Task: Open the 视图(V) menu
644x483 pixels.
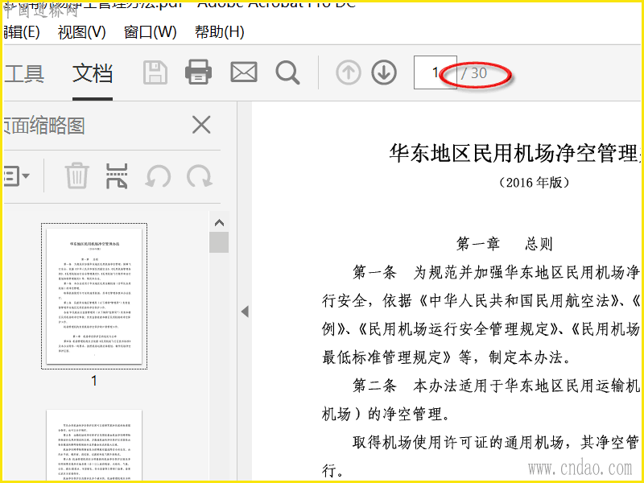Action: coord(82,32)
